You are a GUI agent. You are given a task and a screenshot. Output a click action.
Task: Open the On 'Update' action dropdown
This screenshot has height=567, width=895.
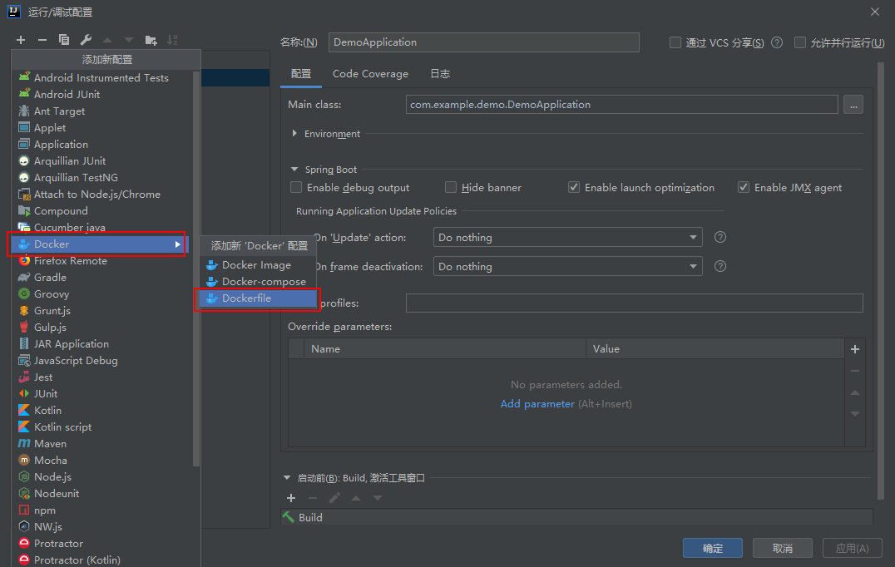click(568, 238)
